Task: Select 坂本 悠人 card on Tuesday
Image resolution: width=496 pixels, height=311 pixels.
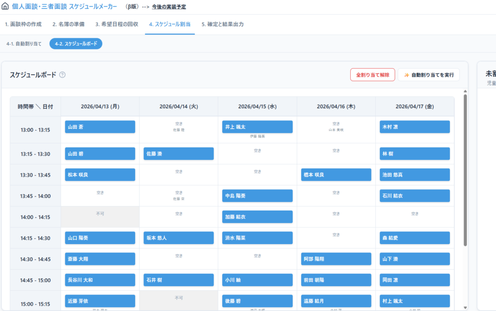Action: [178, 238]
